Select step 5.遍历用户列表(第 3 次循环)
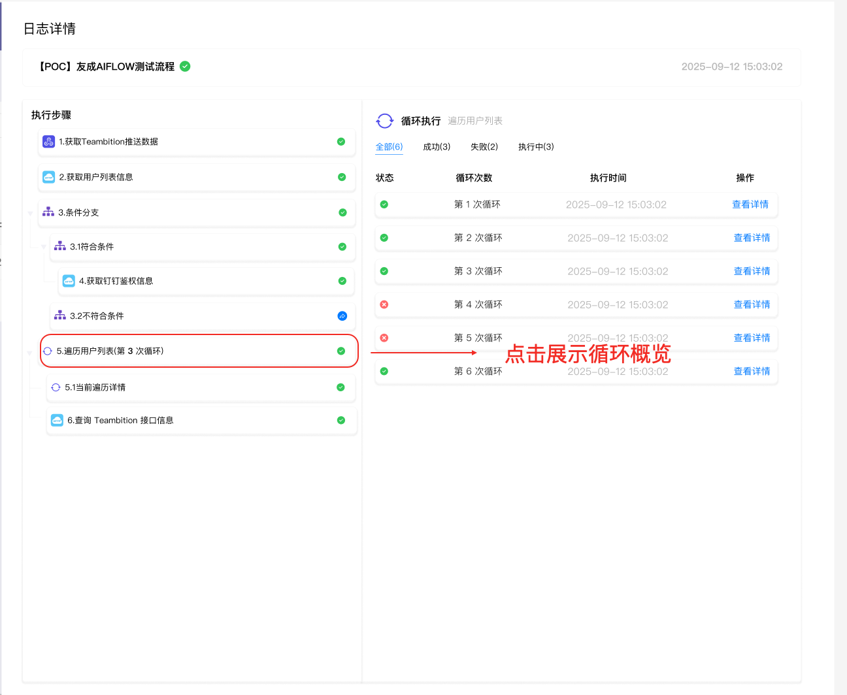This screenshot has width=847, height=695. (x=199, y=351)
